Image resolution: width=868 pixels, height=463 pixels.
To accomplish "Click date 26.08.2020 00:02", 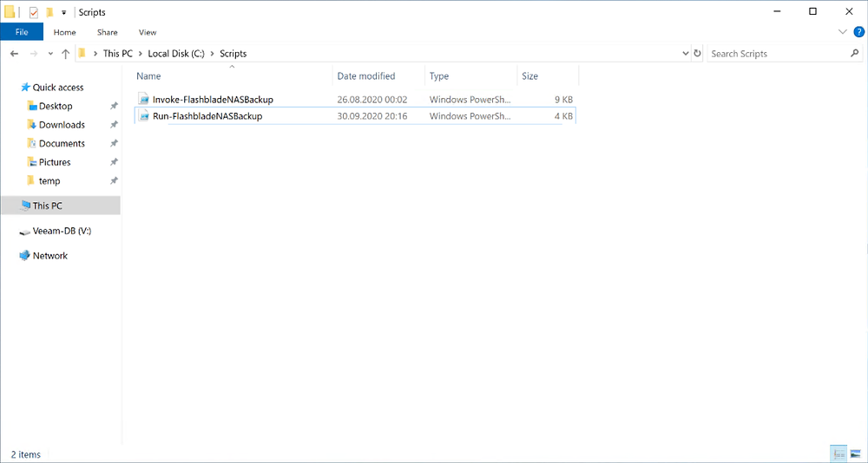I will pos(372,100).
